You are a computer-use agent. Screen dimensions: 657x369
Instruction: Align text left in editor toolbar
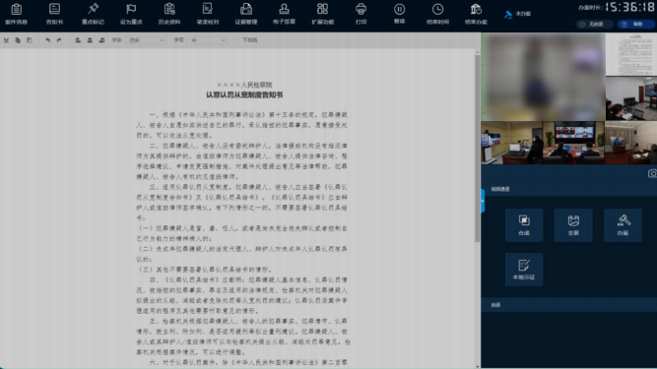[x=78, y=40]
